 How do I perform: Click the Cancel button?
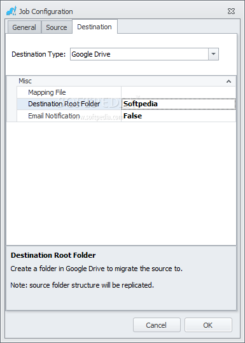157,325
